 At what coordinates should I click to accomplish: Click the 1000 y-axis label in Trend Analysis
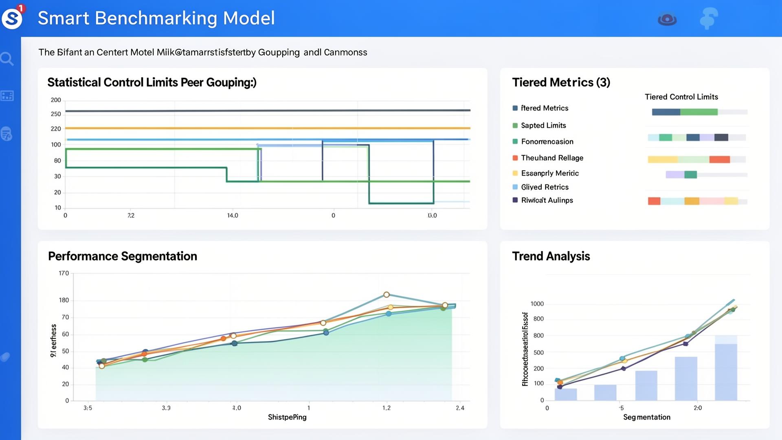point(537,304)
